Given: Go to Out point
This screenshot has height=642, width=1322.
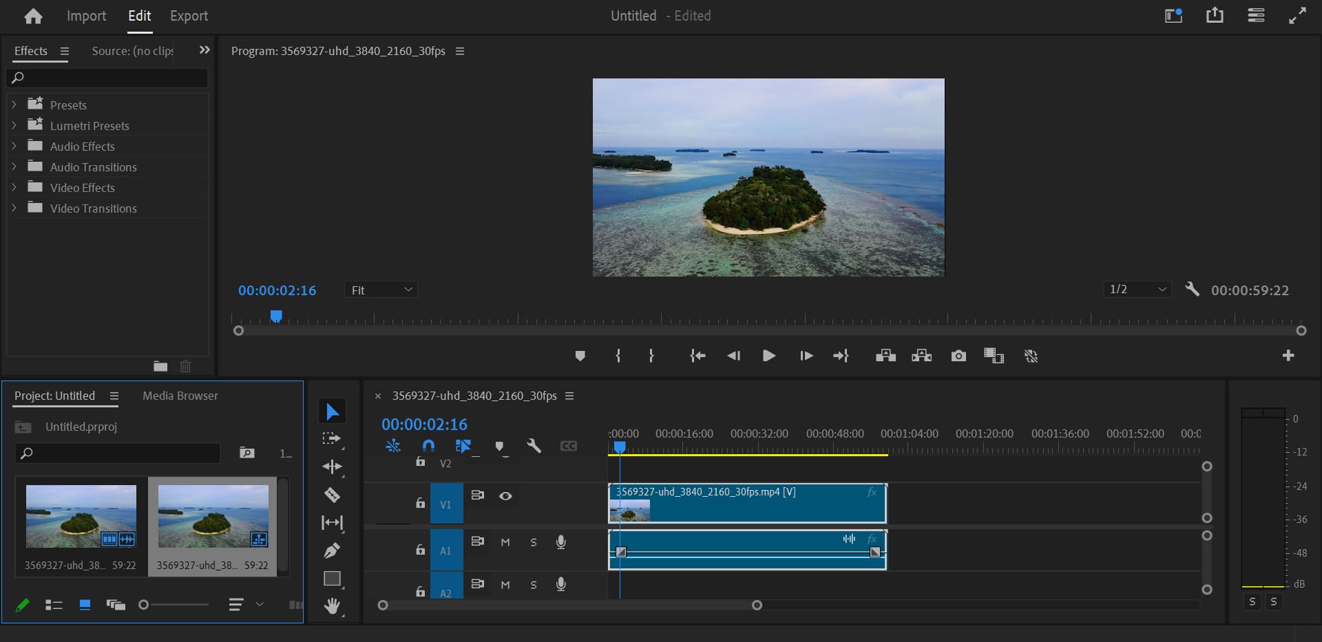Looking at the screenshot, I should 841,356.
